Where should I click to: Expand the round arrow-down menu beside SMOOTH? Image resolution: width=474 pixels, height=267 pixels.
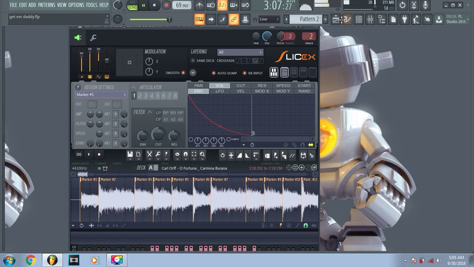click(x=193, y=73)
